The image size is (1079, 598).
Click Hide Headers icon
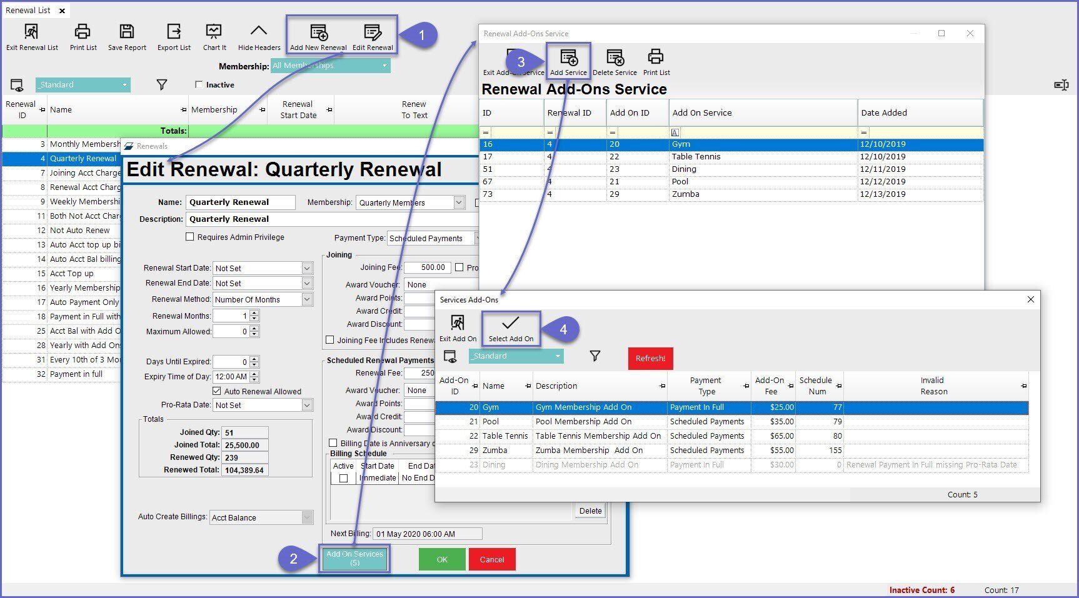259,31
